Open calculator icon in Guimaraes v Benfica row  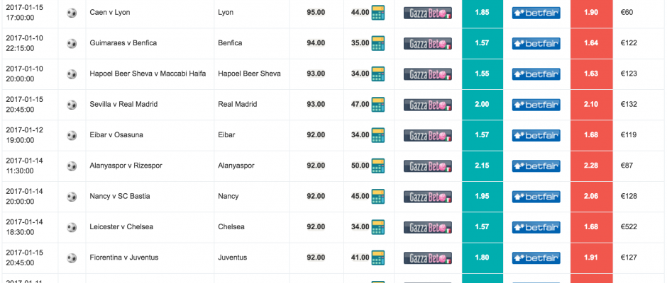pos(377,43)
